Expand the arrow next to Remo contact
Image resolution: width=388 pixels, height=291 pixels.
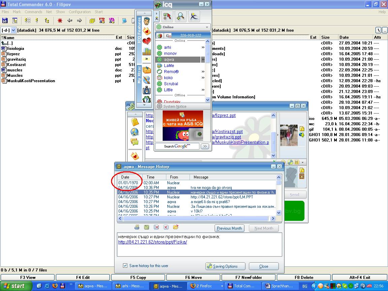coord(203,71)
